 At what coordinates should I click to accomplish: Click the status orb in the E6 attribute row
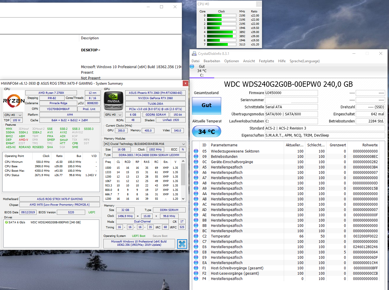pyautogui.click(x=196, y=247)
